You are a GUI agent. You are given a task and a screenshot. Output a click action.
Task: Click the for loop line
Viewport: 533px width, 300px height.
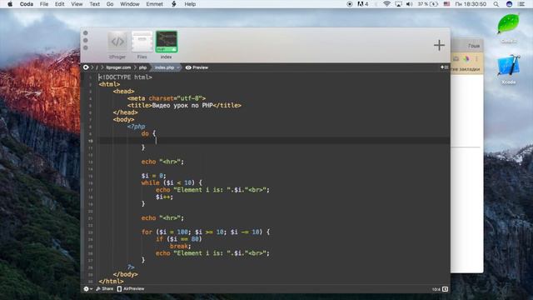(206, 232)
